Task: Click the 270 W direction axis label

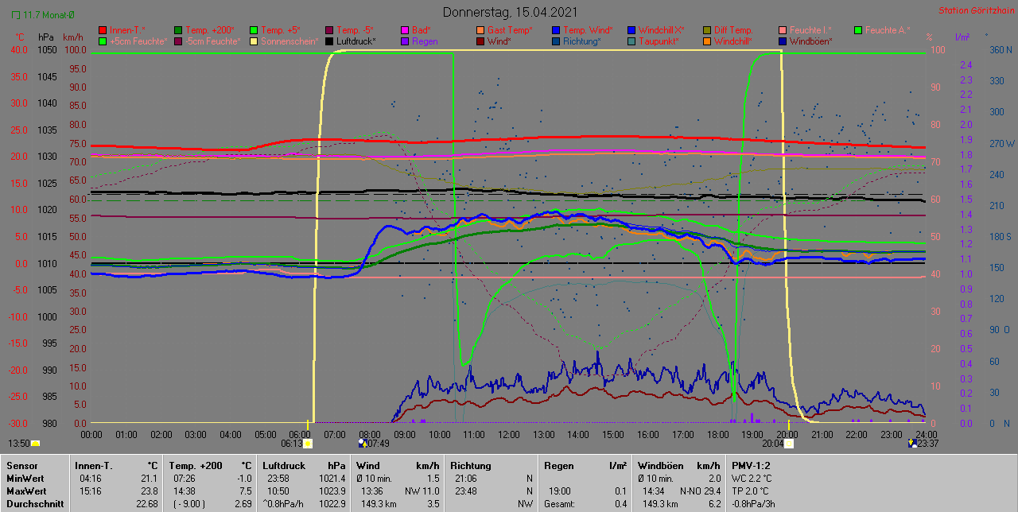Action: tap(1001, 144)
